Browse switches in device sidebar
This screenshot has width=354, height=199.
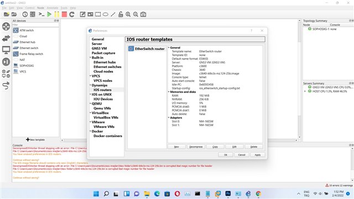pyautogui.click(x=6, y=38)
